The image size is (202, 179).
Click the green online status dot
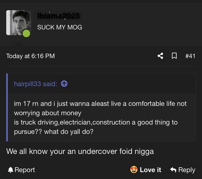point(26,33)
